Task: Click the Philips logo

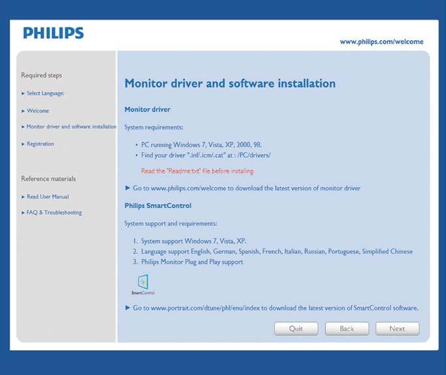Action: [54, 33]
